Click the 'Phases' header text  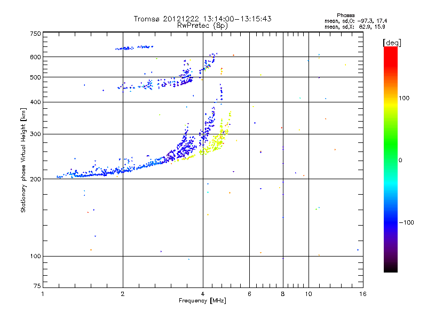[345, 15]
